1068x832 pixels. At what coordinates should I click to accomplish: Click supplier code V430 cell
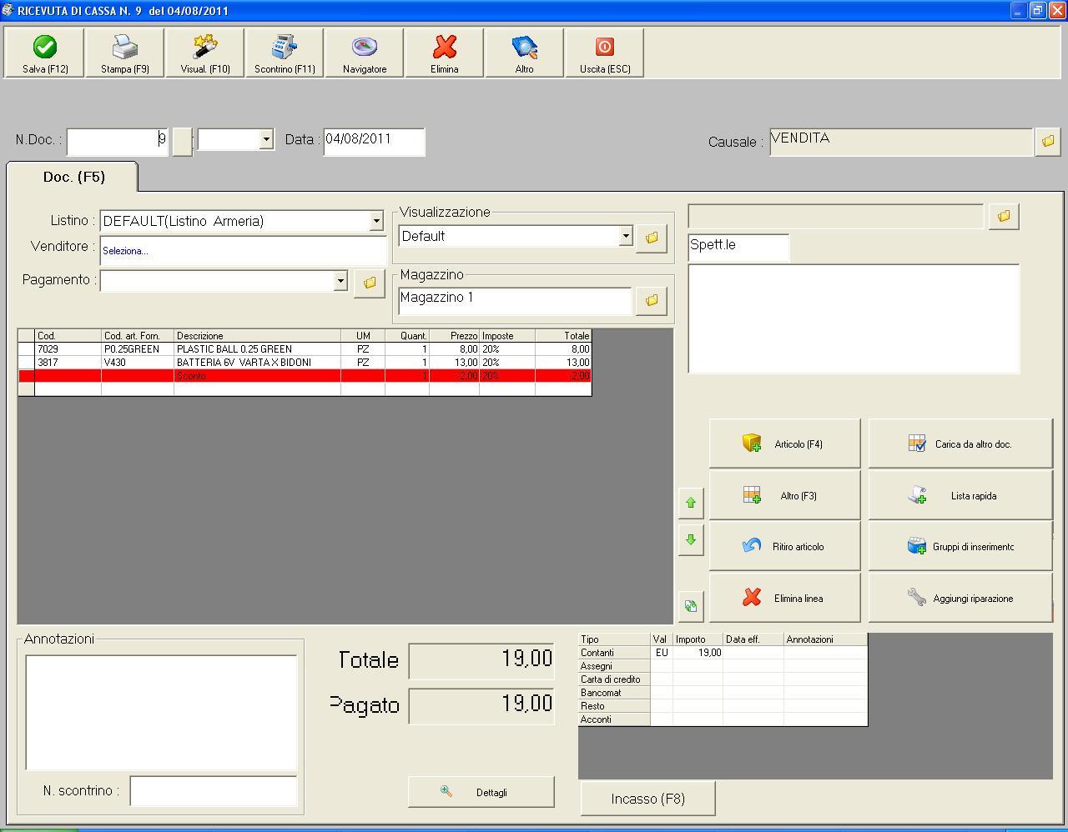click(138, 363)
